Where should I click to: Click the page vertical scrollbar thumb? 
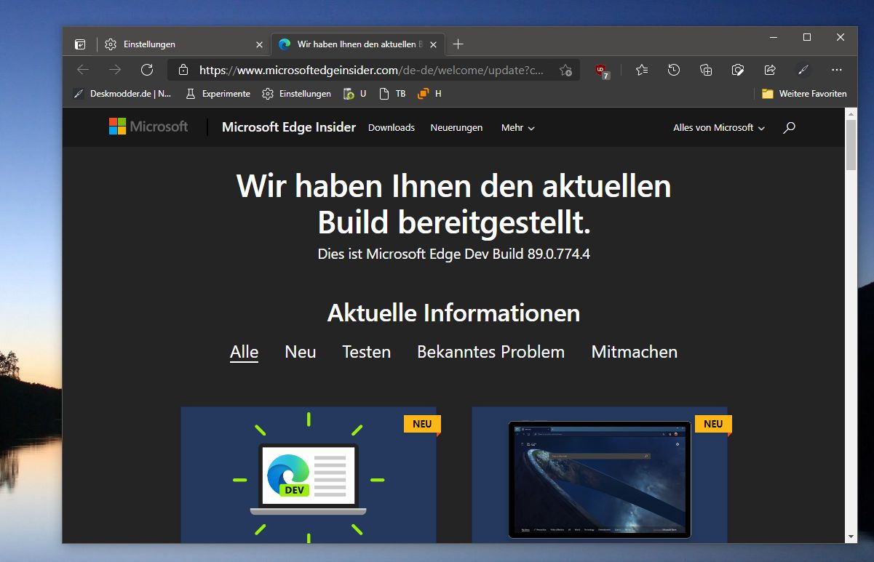tap(851, 145)
